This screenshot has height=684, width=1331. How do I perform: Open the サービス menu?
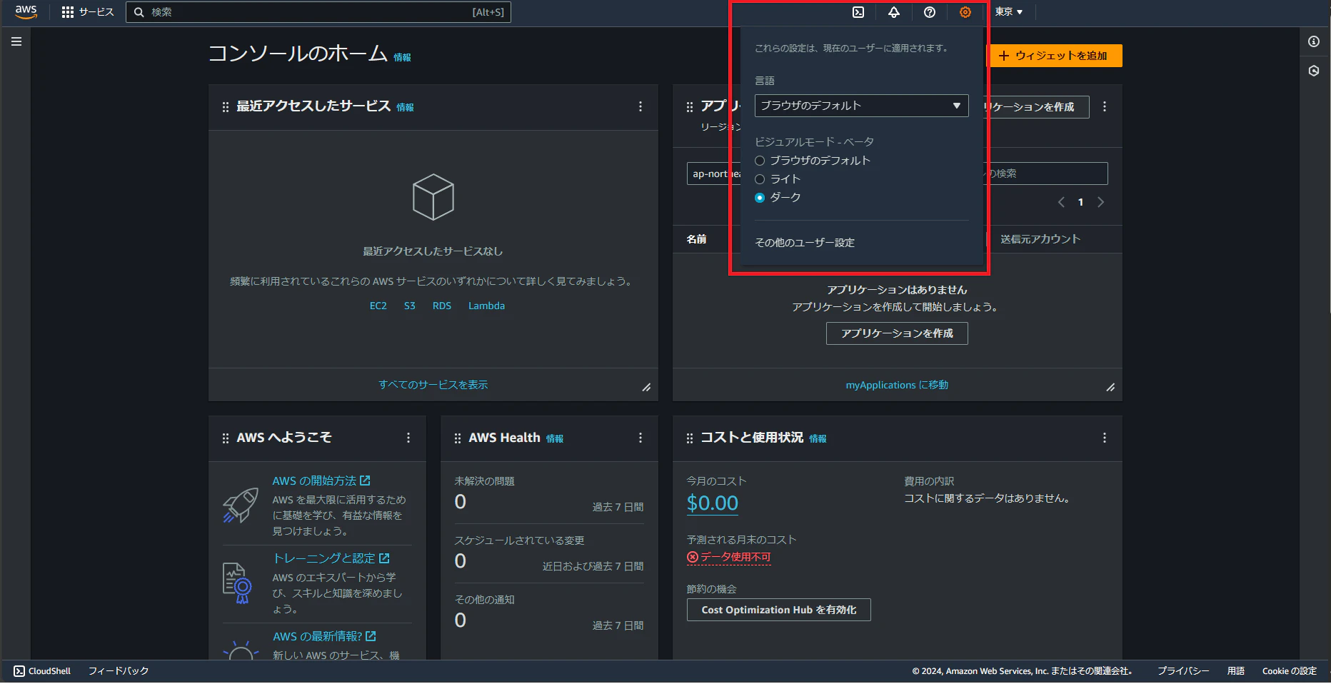[x=94, y=12]
